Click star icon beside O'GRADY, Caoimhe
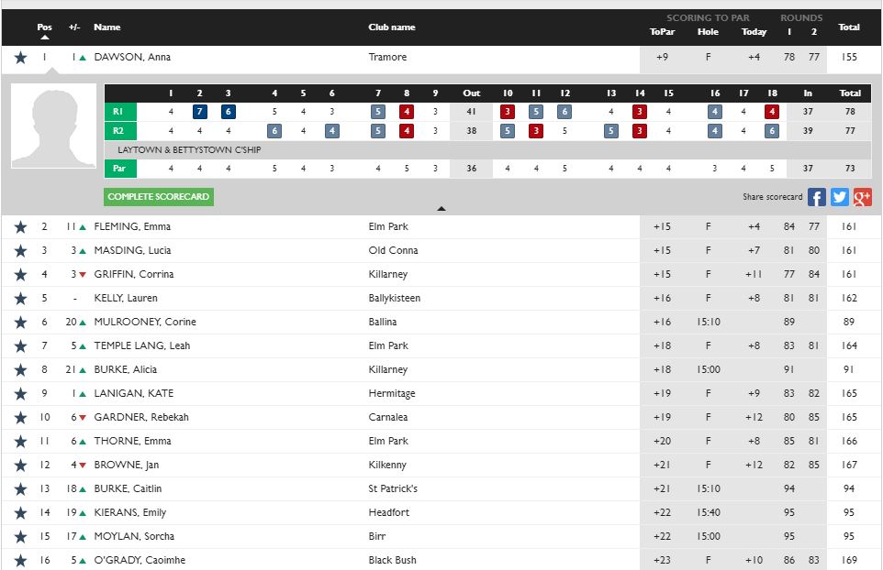 pyautogui.click(x=20, y=561)
